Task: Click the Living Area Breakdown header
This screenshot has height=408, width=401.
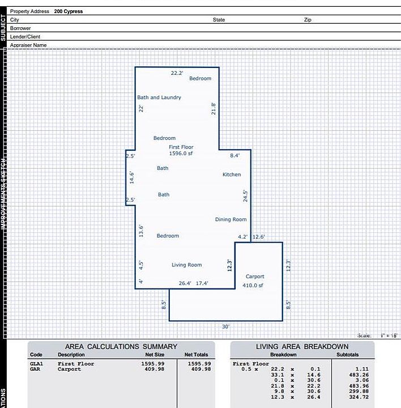Action: tap(302, 346)
